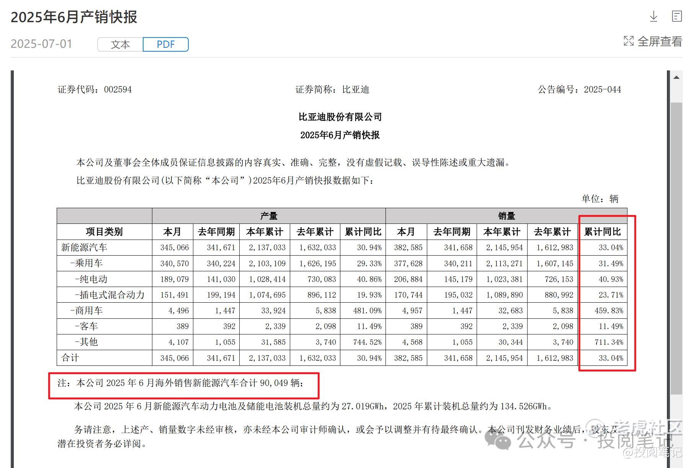Image resolution: width=696 pixels, height=468 pixels.
Task: Click 单位：辆 label
Action: point(600,199)
